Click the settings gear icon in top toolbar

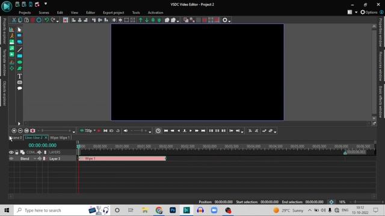coord(224,20)
